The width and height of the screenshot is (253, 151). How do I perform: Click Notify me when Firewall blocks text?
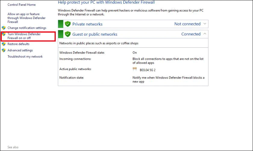[x=168, y=80]
